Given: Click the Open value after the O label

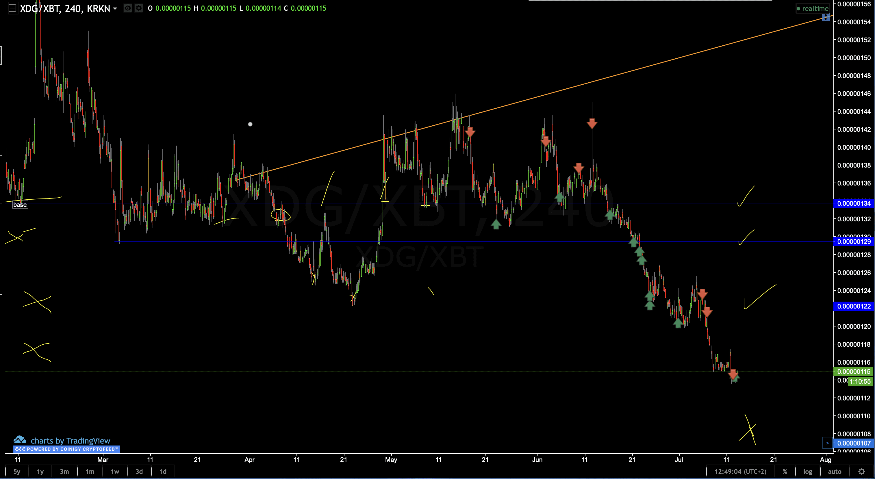Looking at the screenshot, I should click(x=173, y=8).
